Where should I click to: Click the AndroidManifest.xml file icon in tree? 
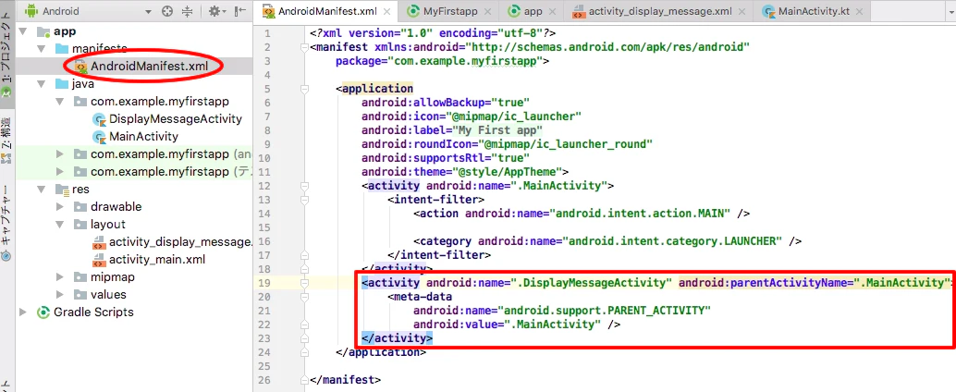point(81,67)
